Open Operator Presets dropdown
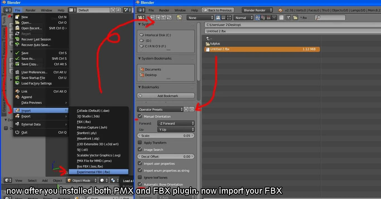 (x=160, y=110)
